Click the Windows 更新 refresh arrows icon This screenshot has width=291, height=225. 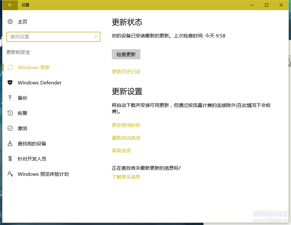pyautogui.click(x=10, y=67)
